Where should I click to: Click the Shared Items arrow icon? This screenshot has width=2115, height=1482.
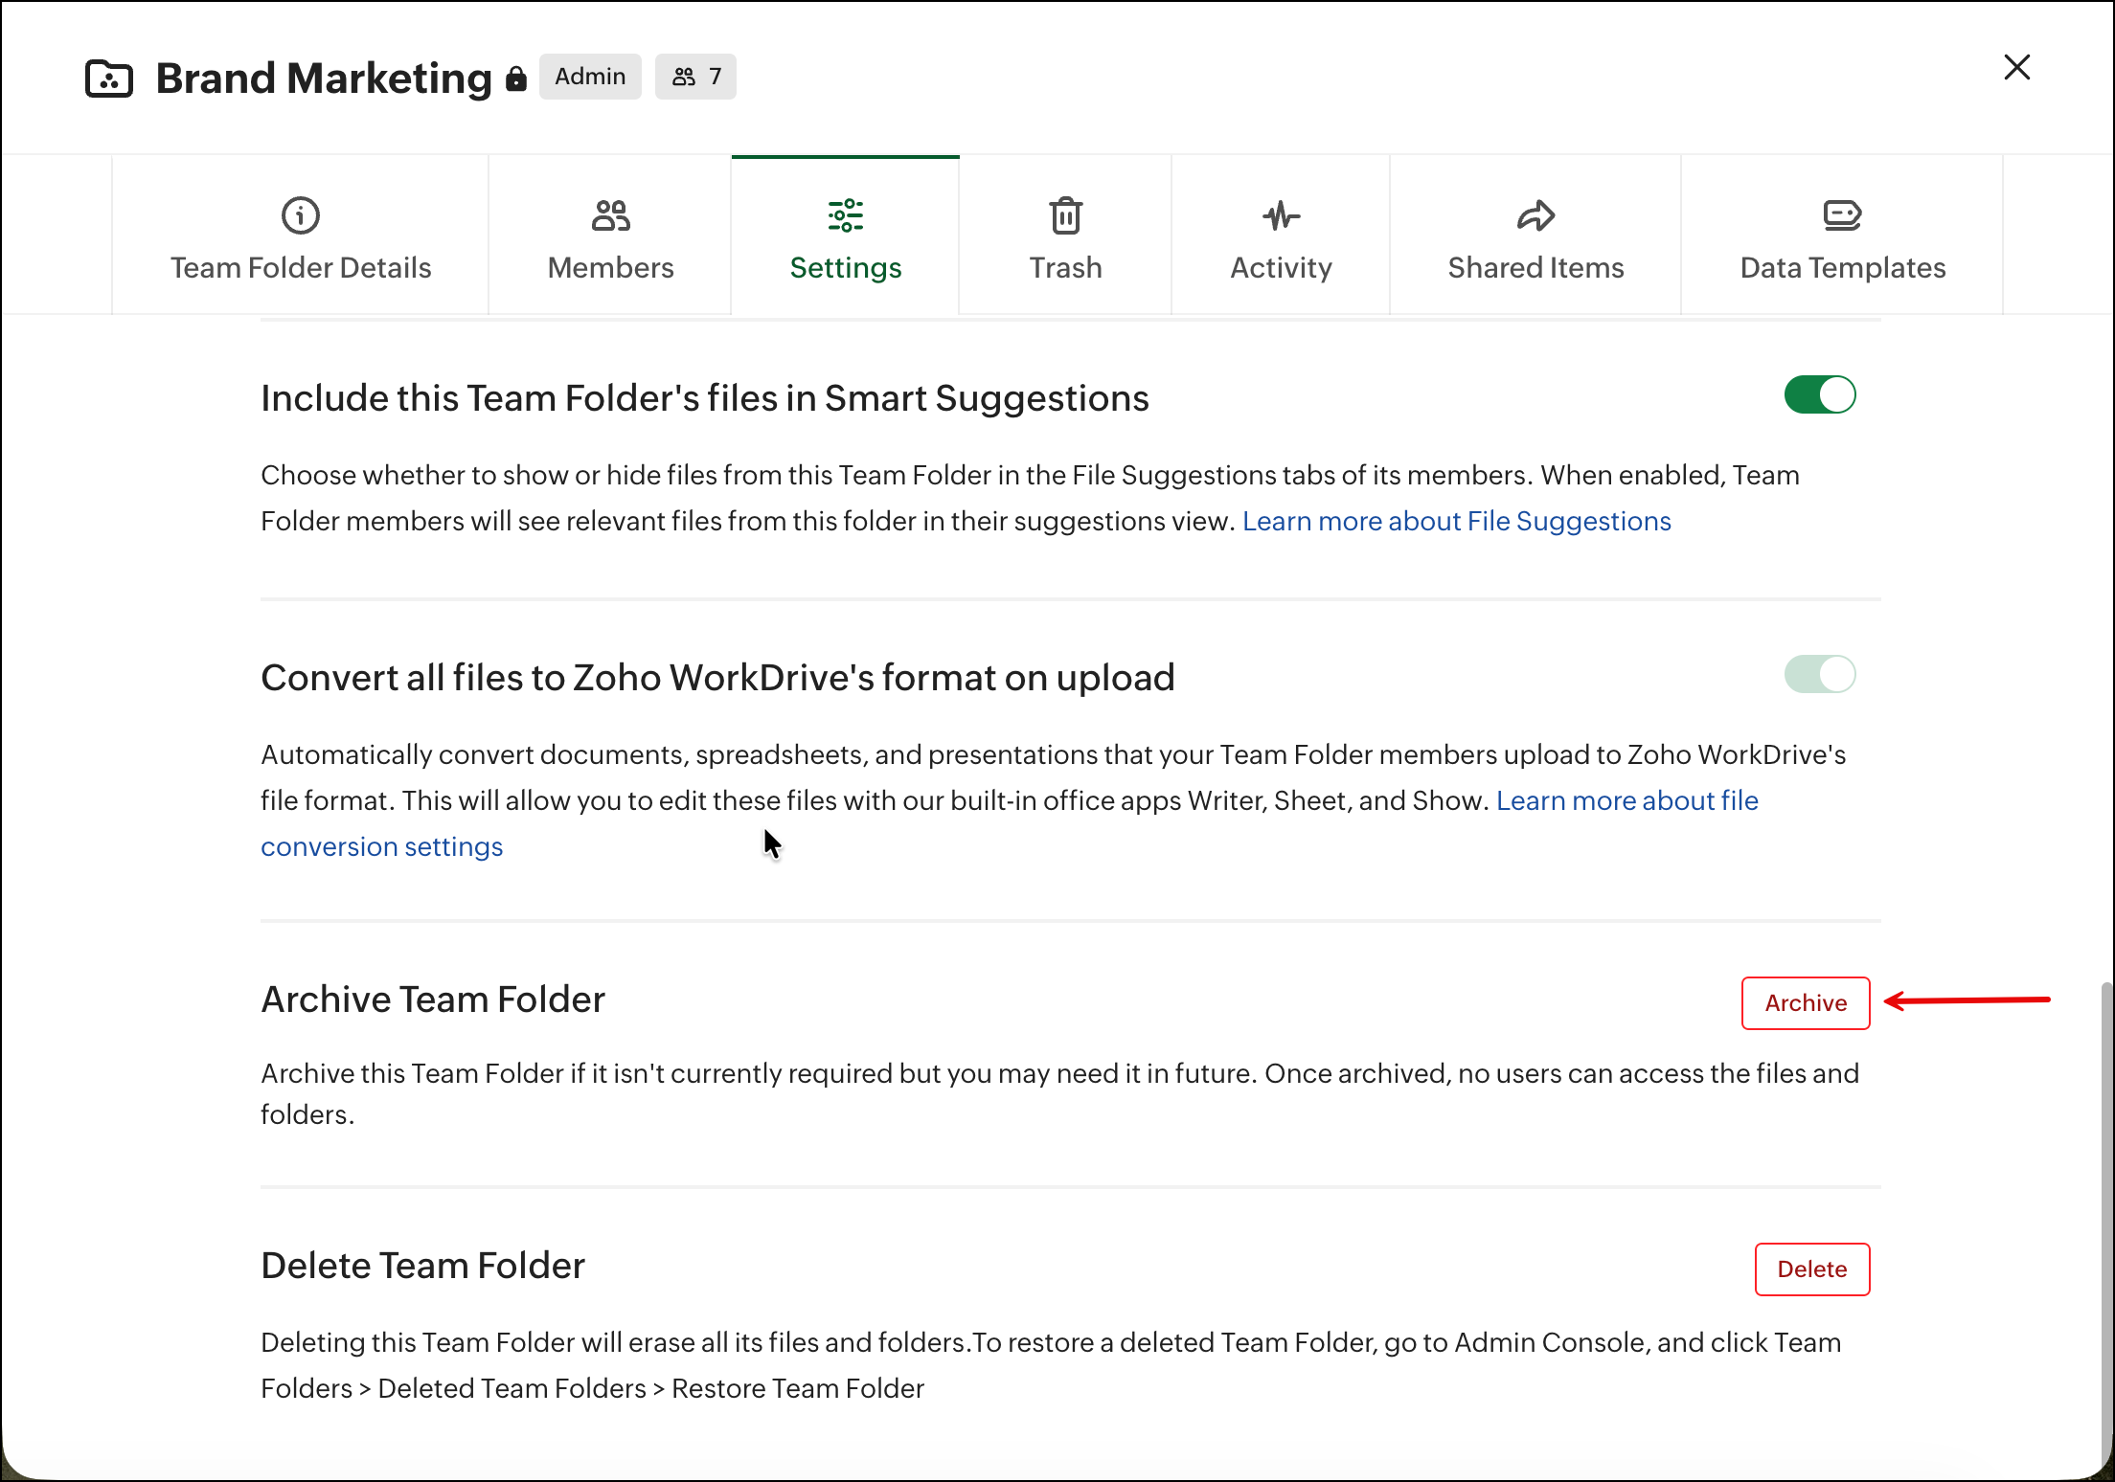pos(1535,215)
